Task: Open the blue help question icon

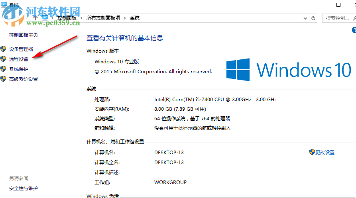Action: (354, 30)
